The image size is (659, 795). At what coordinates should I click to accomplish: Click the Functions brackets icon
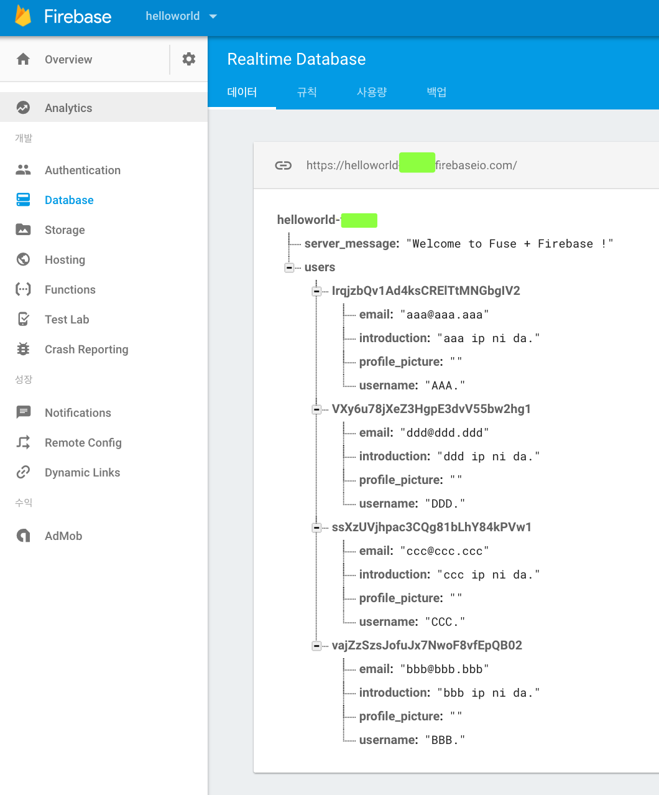coord(23,289)
